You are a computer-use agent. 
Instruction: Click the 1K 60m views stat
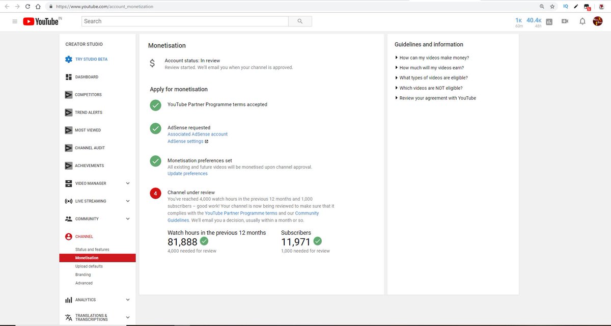tap(519, 21)
